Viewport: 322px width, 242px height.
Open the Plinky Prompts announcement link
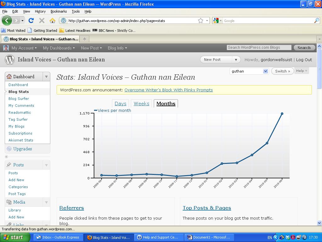coord(169,90)
